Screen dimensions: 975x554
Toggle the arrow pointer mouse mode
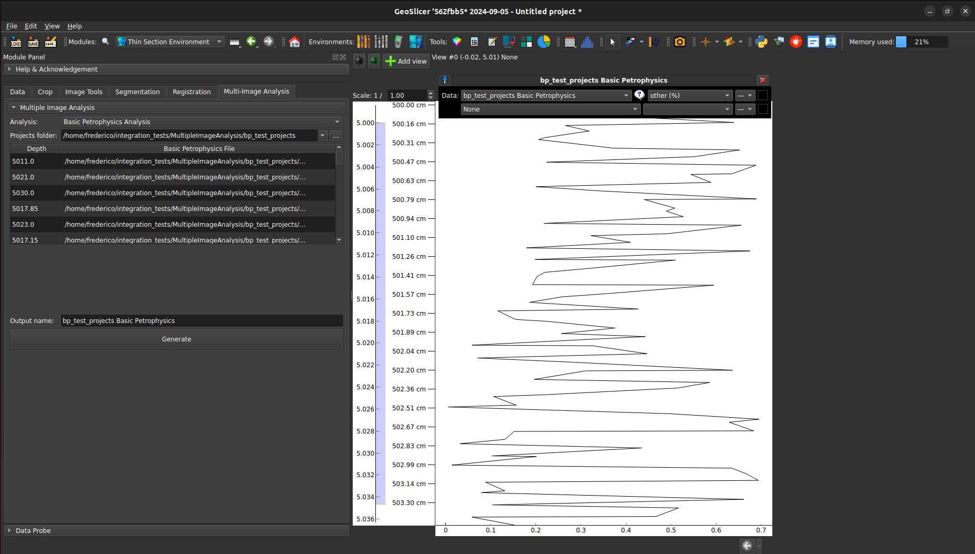click(x=612, y=42)
